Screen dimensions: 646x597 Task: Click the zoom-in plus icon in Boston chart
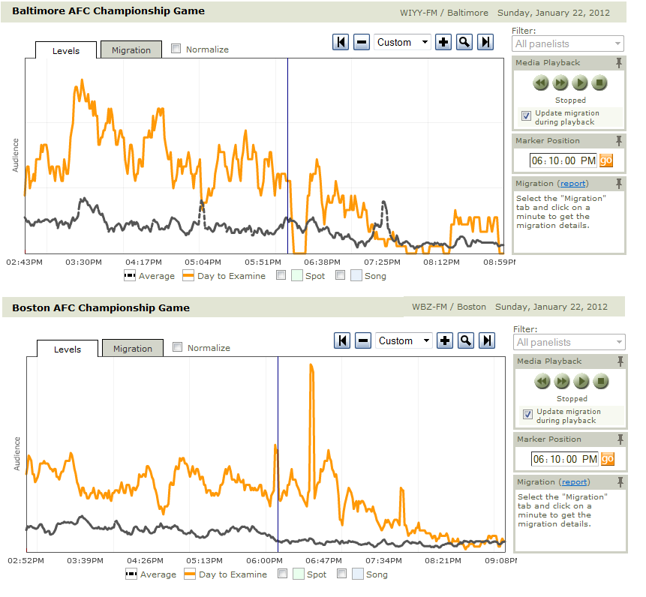pyautogui.click(x=445, y=341)
